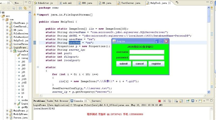Minimize the editor area
The width and height of the screenshot is (216, 120).
pos(208,2)
